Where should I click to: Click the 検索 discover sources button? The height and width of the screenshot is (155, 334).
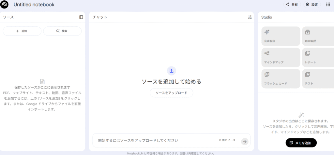(62, 31)
